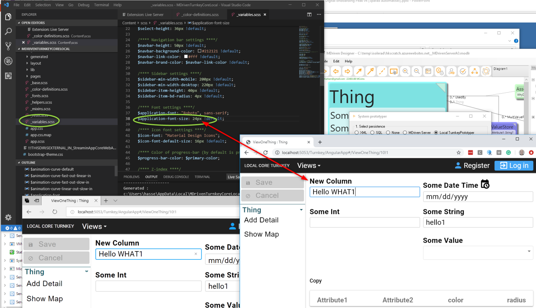Switch to the DEBUG CONSOLE panel tab
This screenshot has width=536, height=308.
176,177
